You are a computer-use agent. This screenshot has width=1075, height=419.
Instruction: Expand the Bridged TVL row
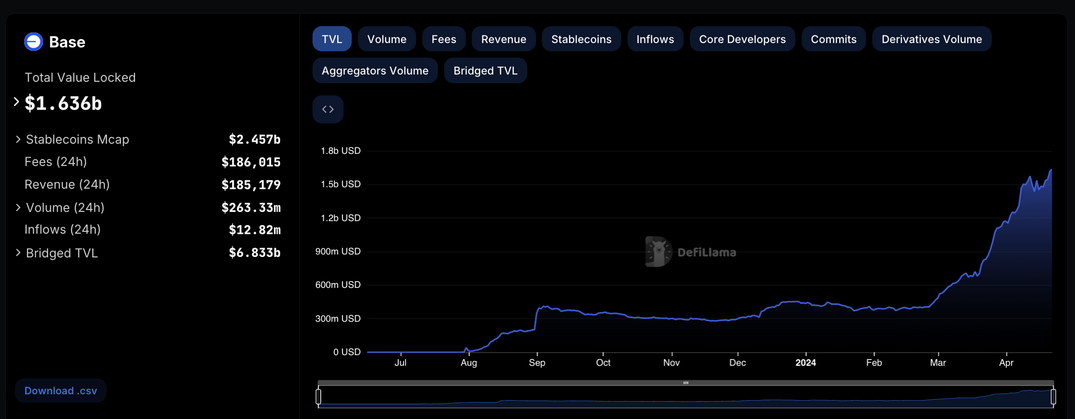click(x=18, y=253)
